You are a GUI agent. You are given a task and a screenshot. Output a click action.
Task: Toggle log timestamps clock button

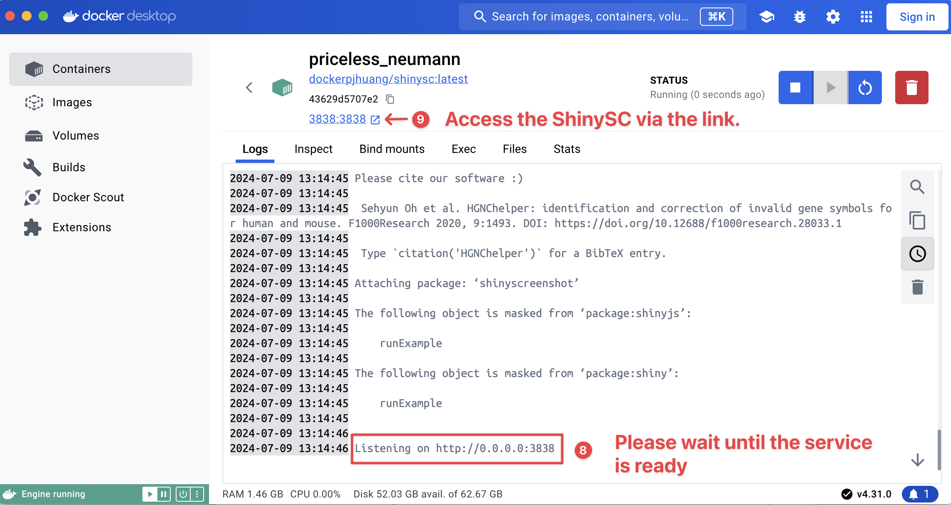click(917, 254)
